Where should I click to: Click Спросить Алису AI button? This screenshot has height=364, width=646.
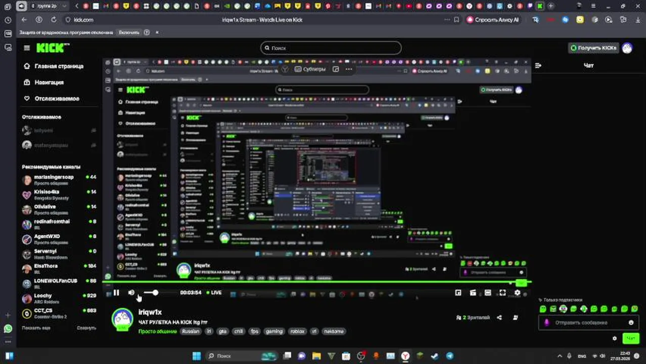(493, 20)
